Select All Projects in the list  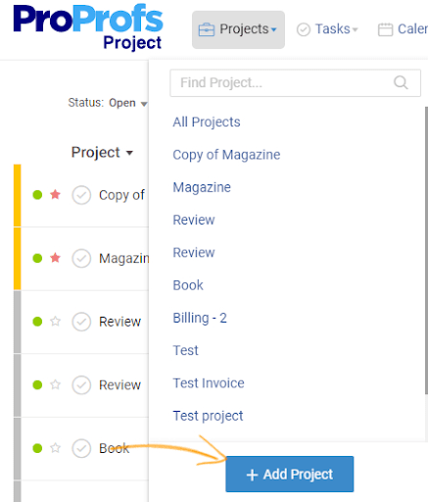207,122
